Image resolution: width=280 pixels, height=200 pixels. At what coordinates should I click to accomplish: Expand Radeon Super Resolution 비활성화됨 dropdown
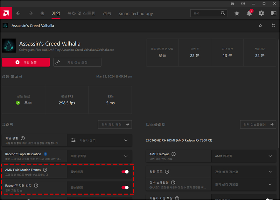[100, 156]
